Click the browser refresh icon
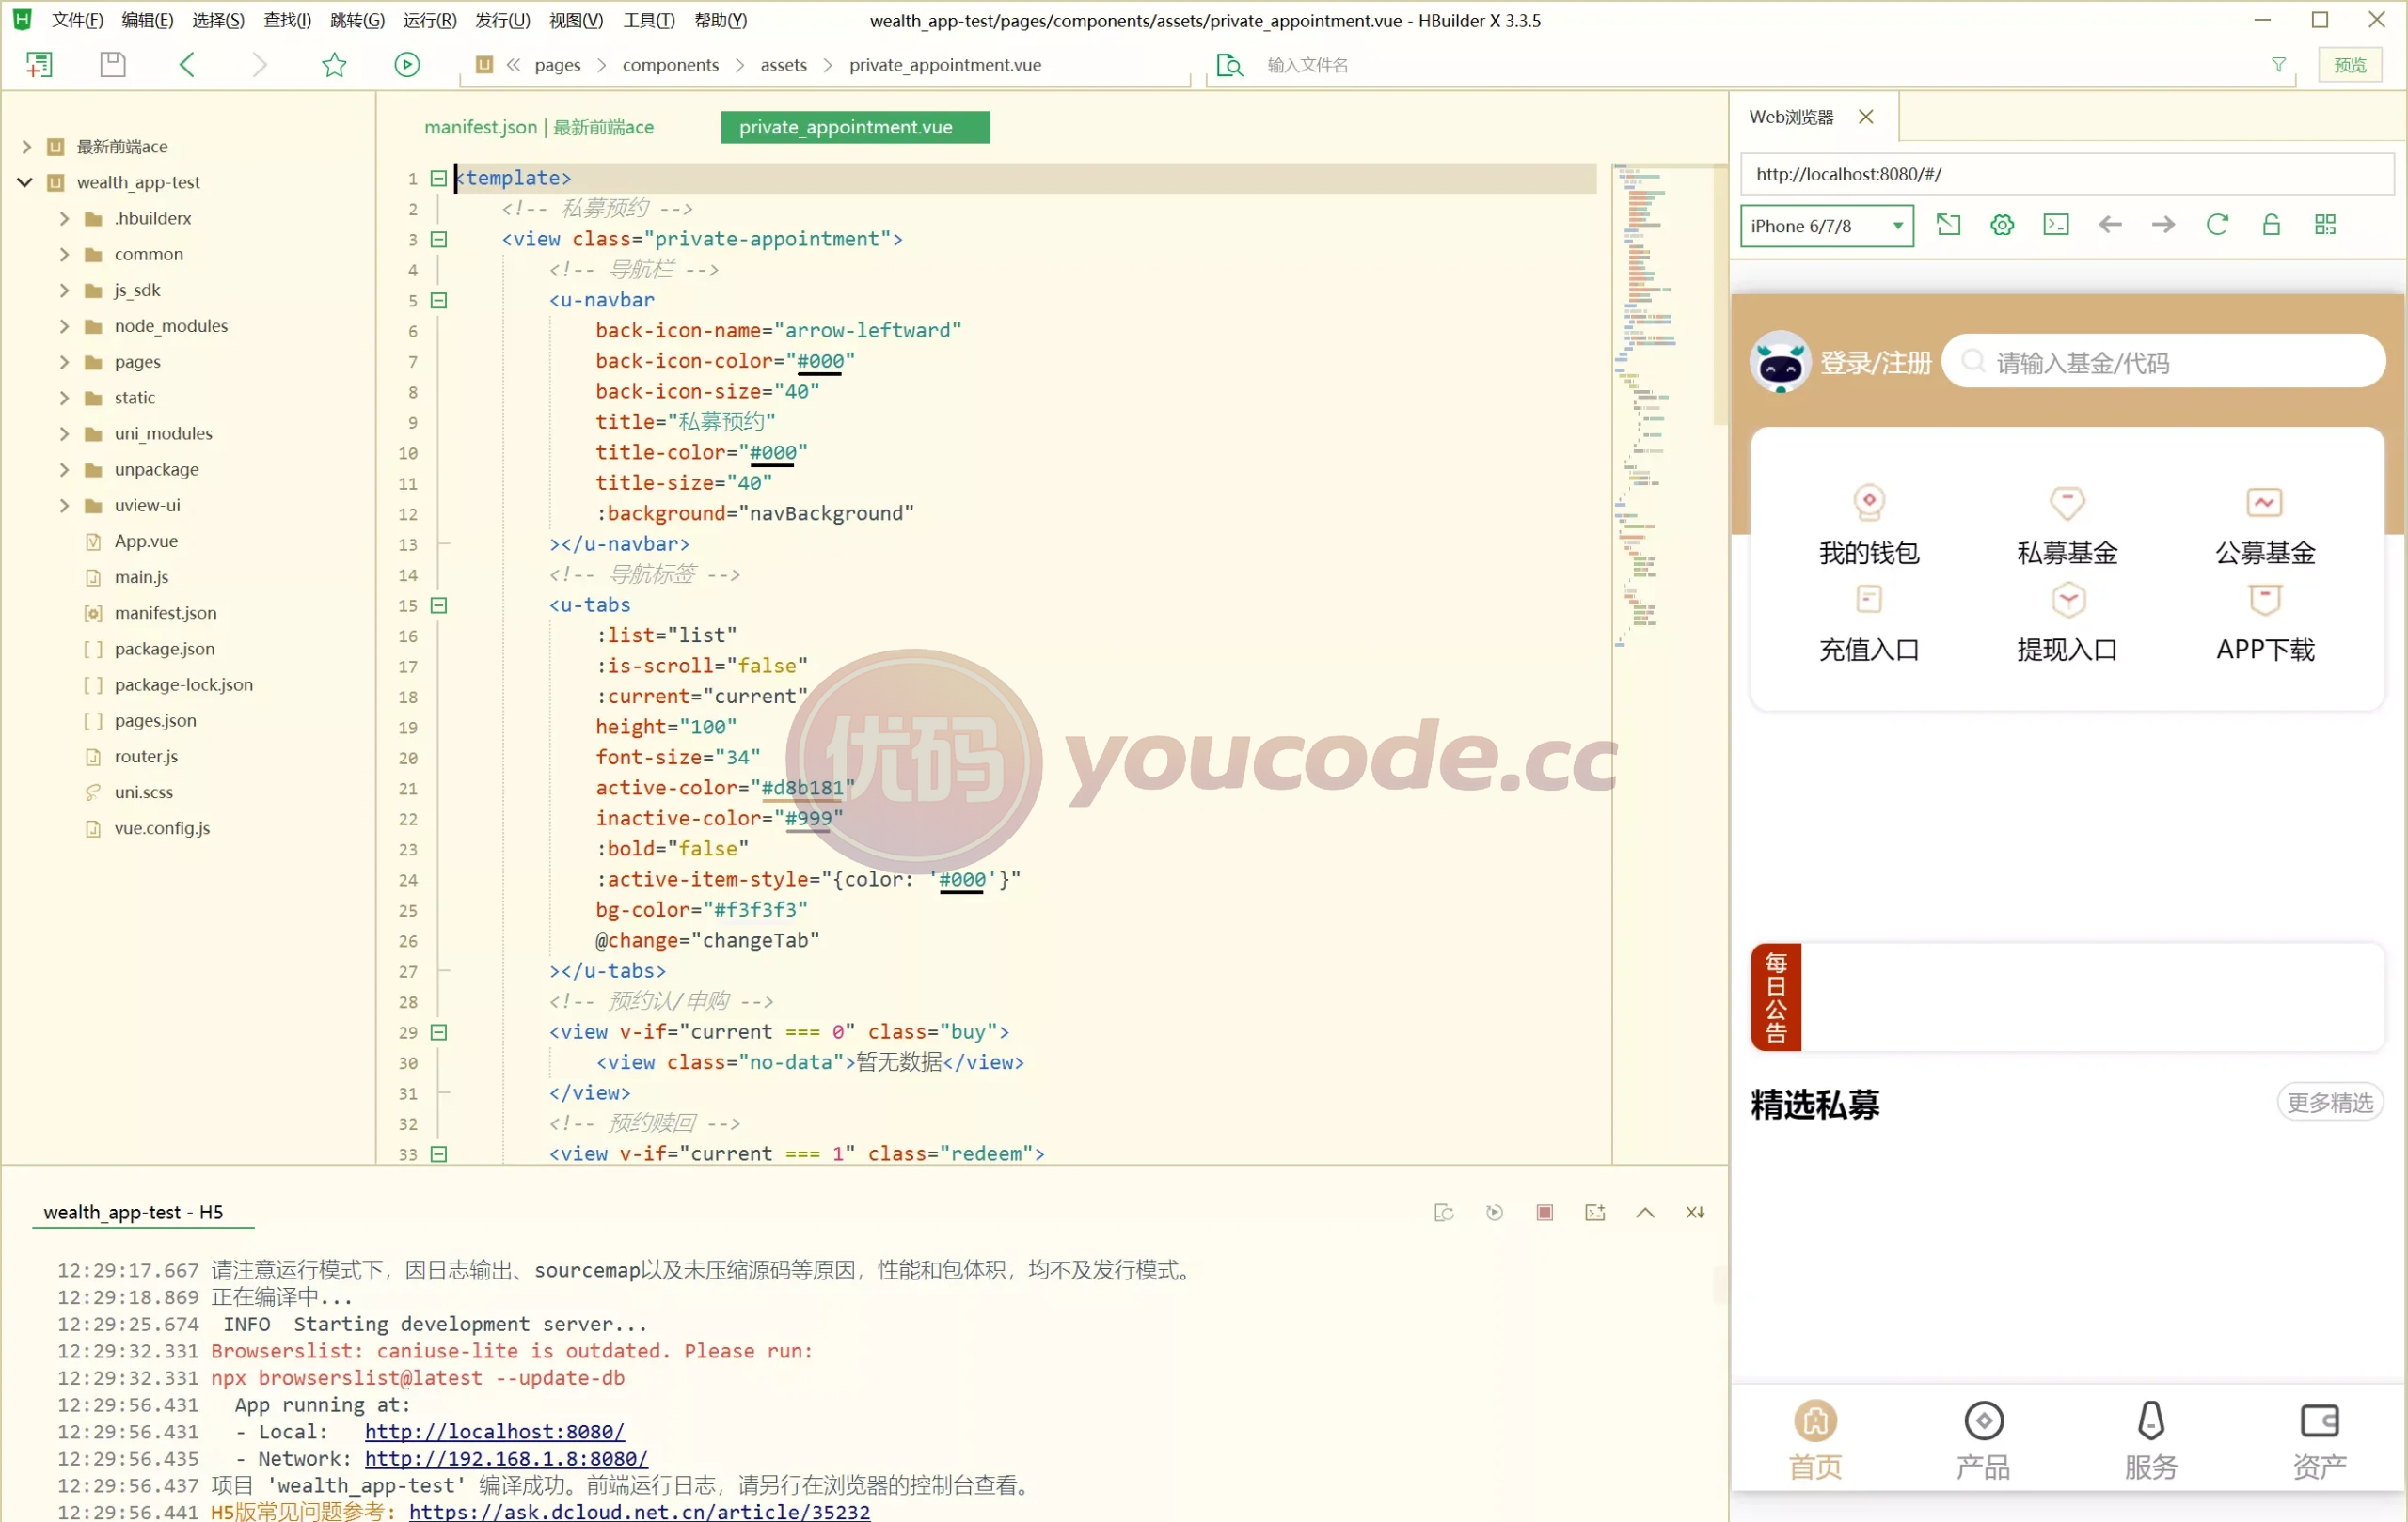The width and height of the screenshot is (2408, 1522). pyautogui.click(x=2217, y=225)
